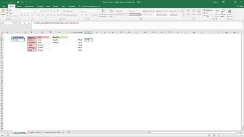The width and height of the screenshot is (244, 137).
Task: Switch to the Formulas ribbon tab
Action: 40,6
